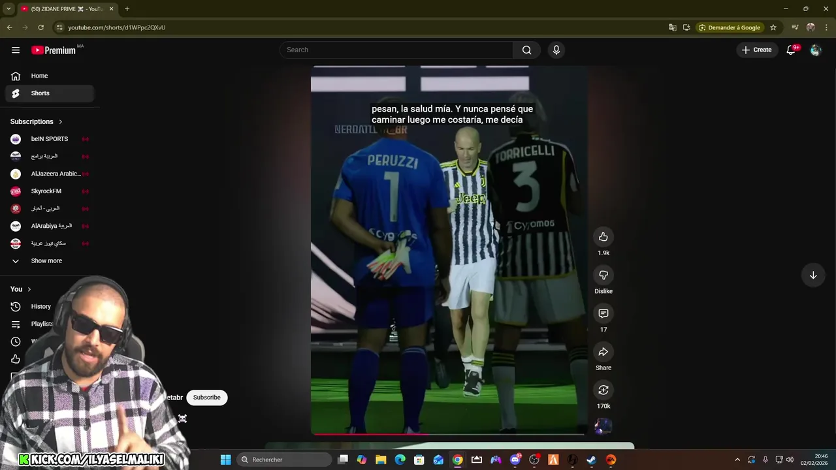This screenshot has height=470, width=836.
Task: Open Chrome media controls icon
Action: [795, 27]
